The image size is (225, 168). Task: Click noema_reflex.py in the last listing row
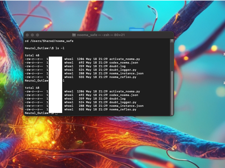(123, 109)
